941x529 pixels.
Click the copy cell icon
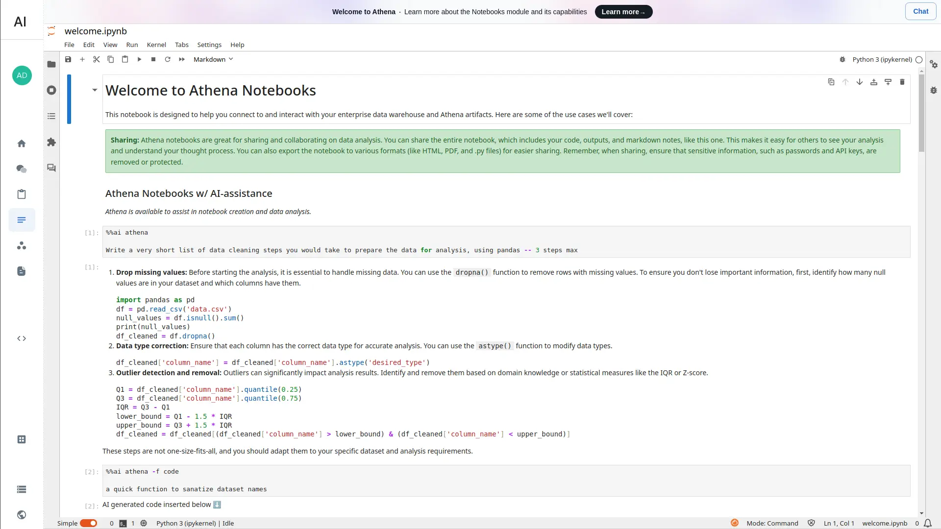pos(110,59)
